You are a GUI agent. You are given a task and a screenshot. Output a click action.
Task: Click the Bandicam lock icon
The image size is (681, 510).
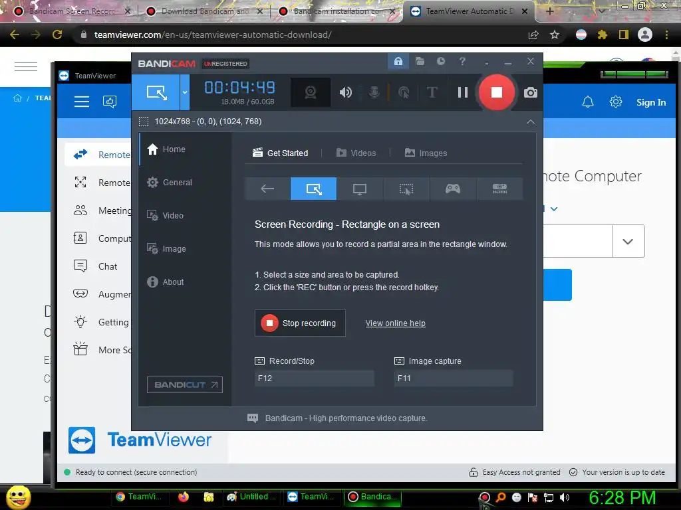pyautogui.click(x=398, y=62)
